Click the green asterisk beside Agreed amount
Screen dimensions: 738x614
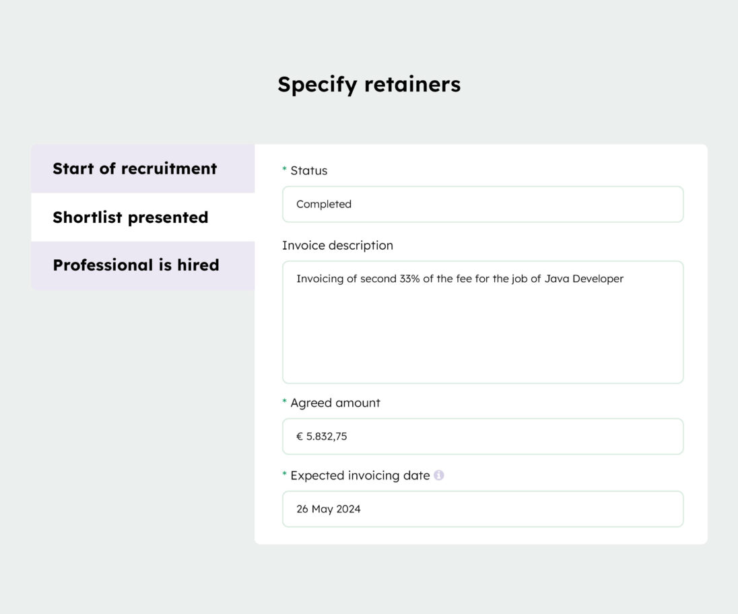[283, 402]
